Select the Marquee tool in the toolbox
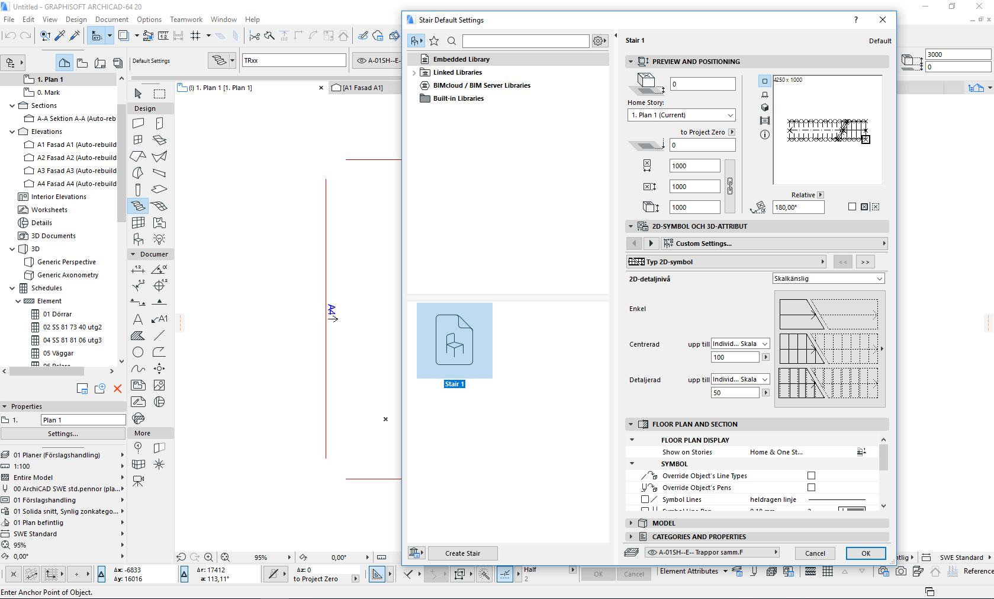 [x=159, y=94]
